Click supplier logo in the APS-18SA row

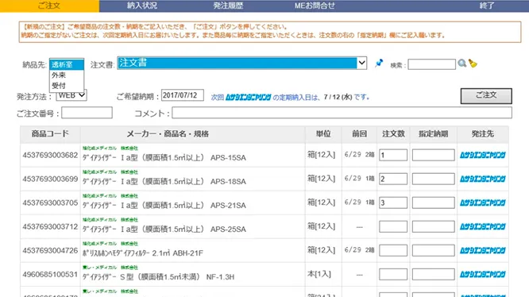point(483,179)
